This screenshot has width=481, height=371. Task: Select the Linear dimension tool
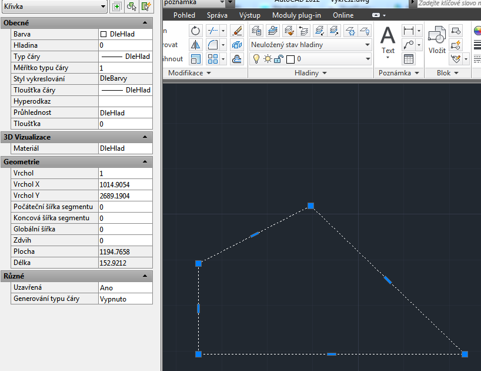pos(409,31)
